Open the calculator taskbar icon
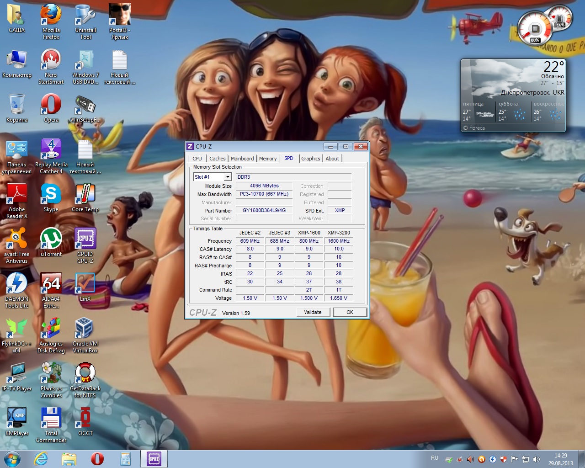Screen dimensions: 585x468 125,459
